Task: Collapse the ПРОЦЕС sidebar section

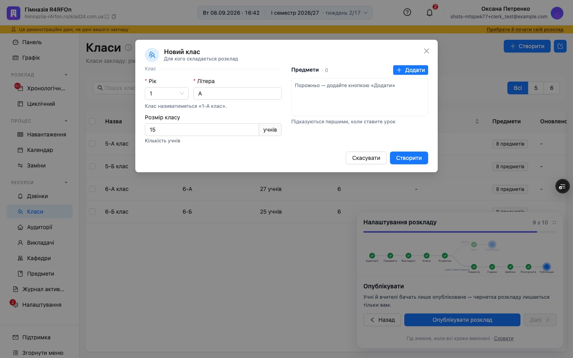Action: click(x=66, y=121)
